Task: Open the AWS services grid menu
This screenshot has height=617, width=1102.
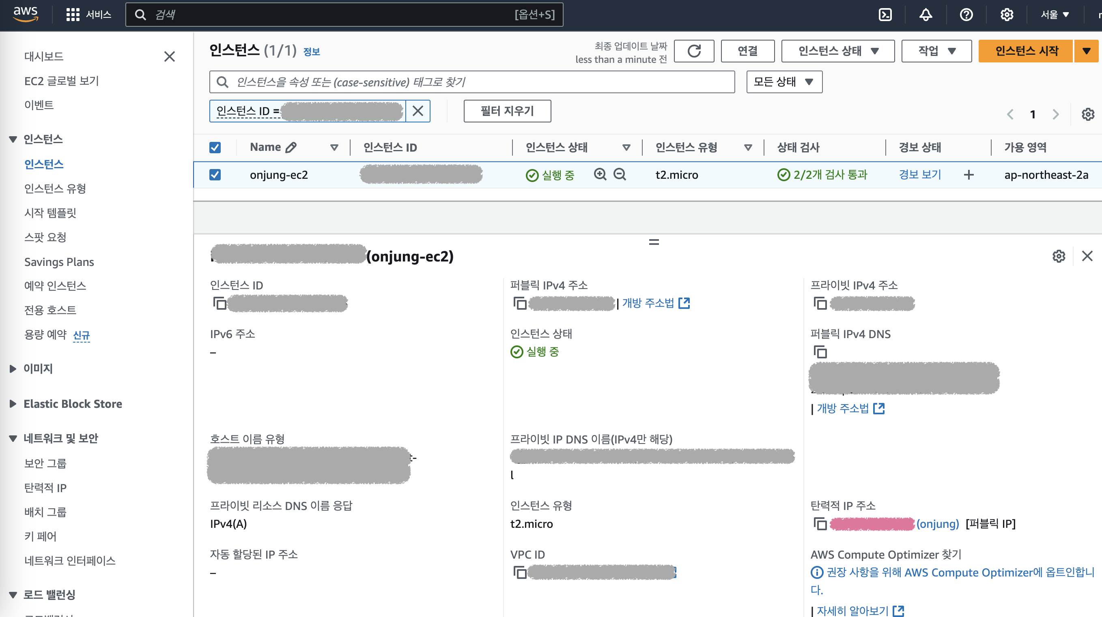Action: [73, 15]
